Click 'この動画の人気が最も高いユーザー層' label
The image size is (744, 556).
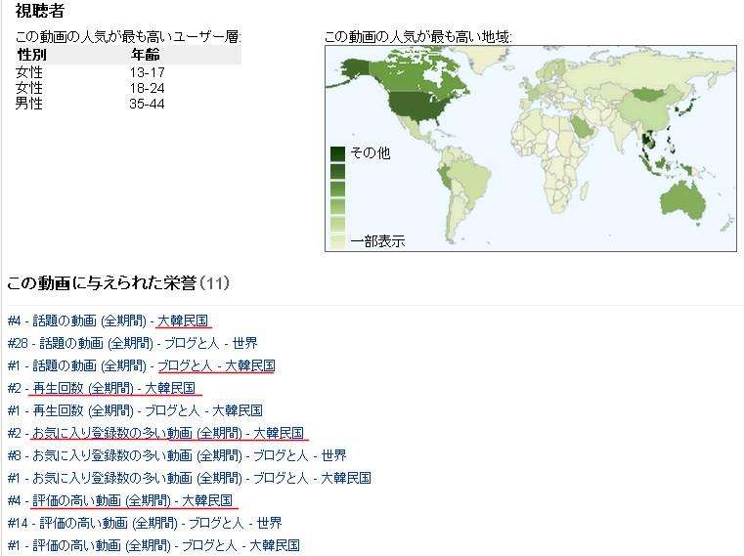(x=128, y=37)
